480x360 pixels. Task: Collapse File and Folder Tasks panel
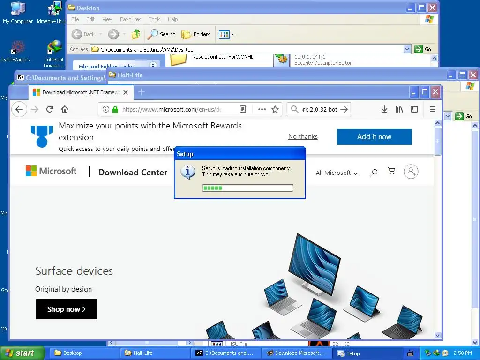(x=153, y=65)
